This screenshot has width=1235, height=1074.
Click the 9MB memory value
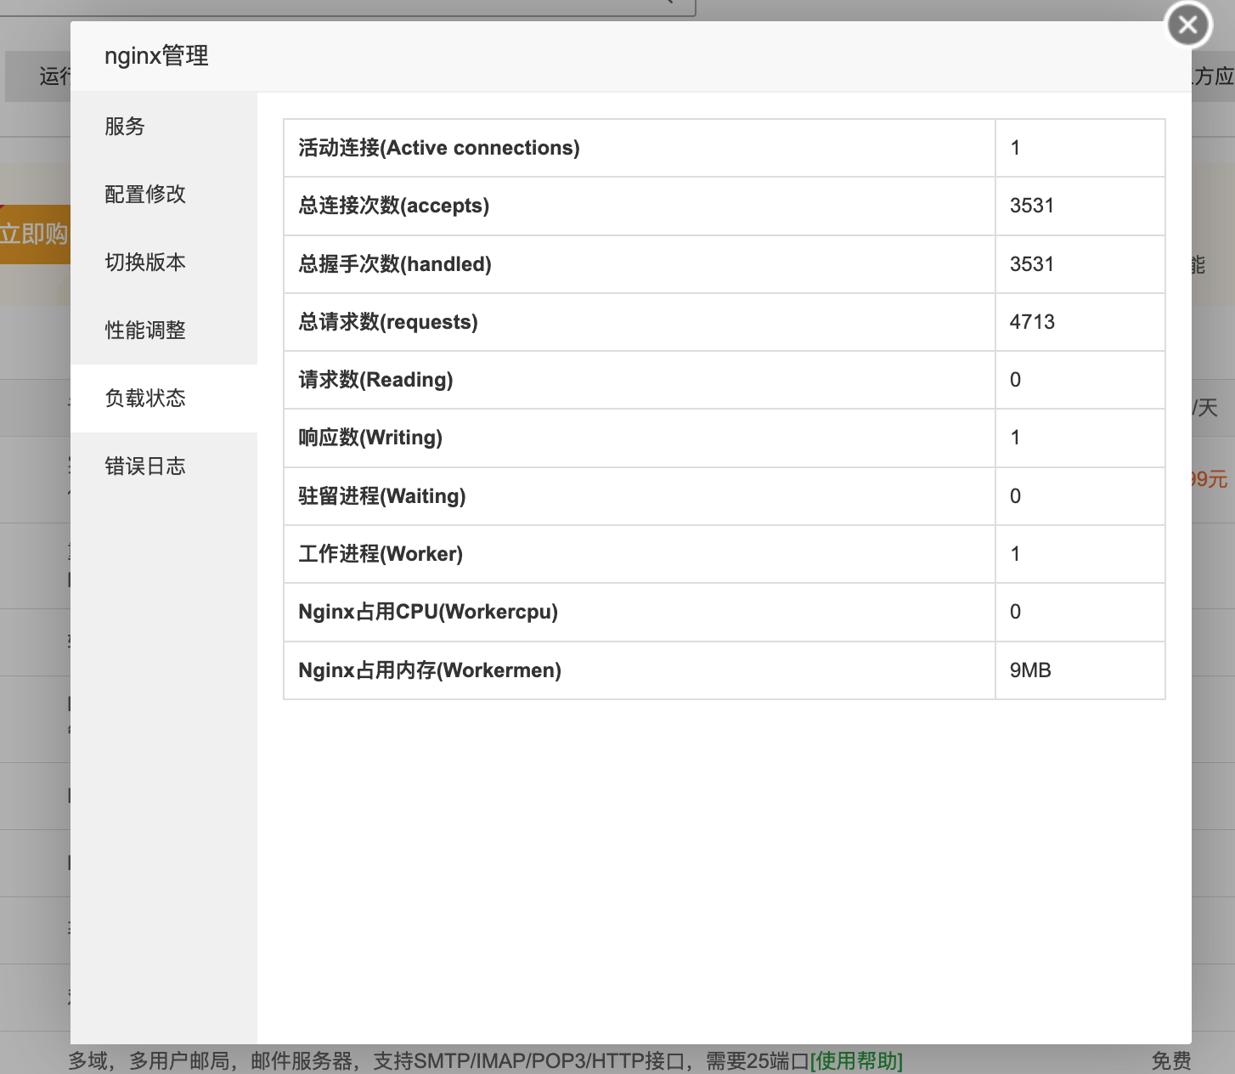coord(1030,670)
